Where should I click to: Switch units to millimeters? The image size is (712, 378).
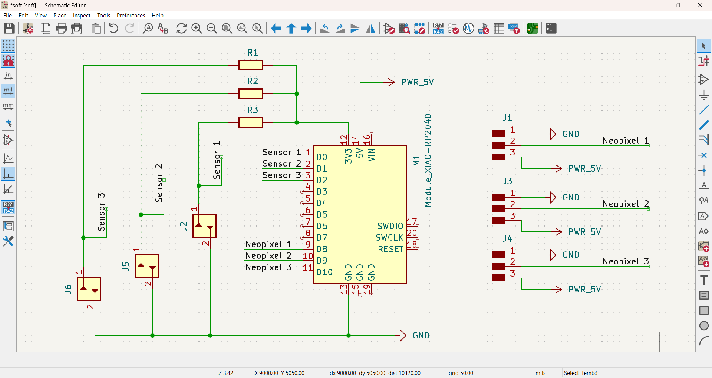pyautogui.click(x=8, y=106)
